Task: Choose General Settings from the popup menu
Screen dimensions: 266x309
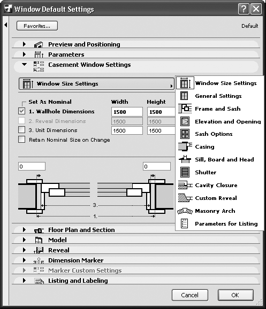Action: (x=218, y=96)
